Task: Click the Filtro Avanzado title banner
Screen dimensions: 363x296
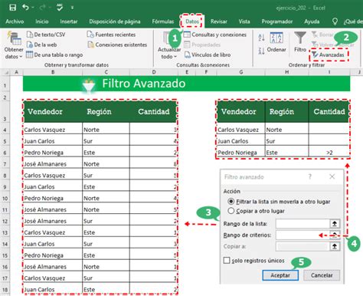Action: coord(186,84)
